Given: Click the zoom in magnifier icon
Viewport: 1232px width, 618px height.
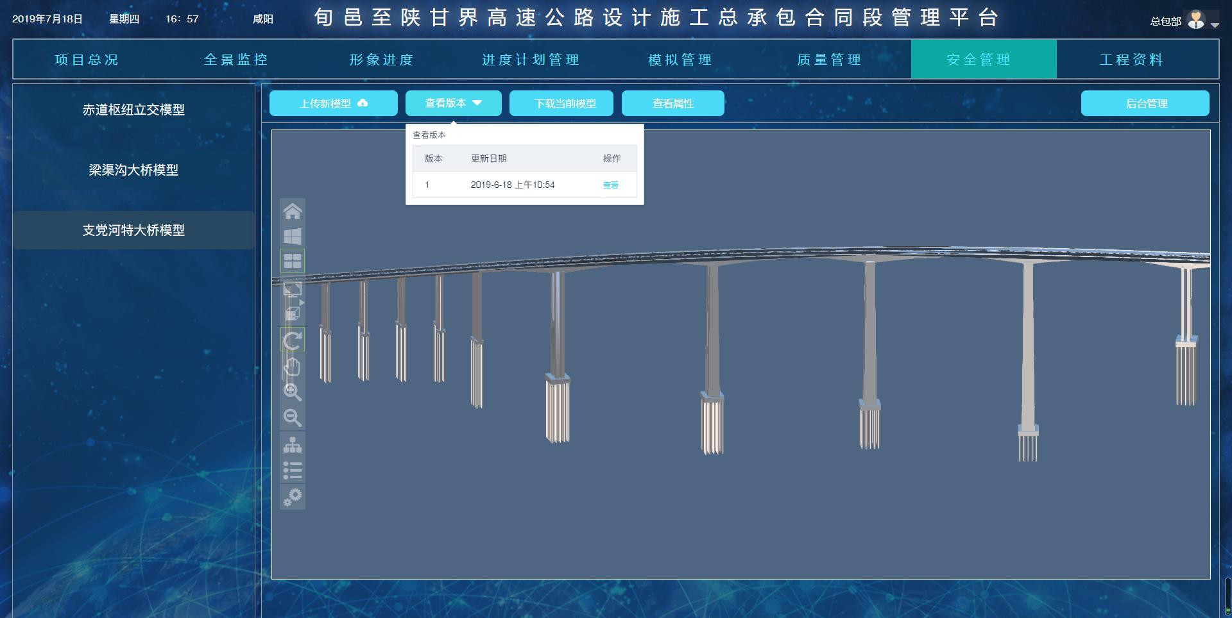Looking at the screenshot, I should 293,392.
